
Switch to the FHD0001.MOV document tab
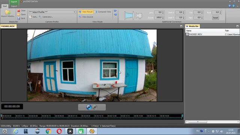pos(8,26)
